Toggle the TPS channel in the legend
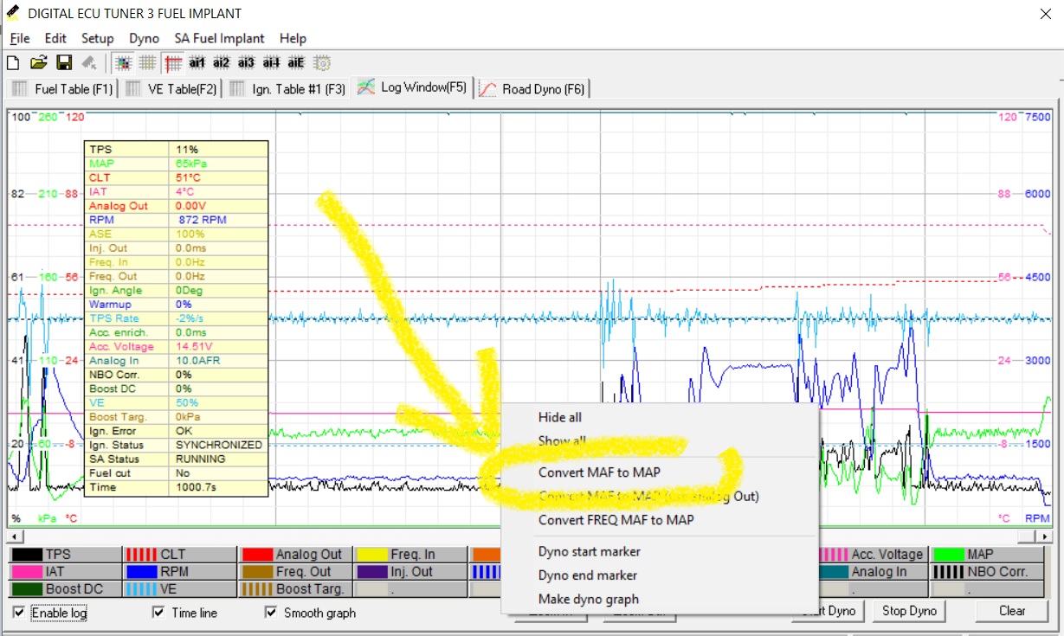The height and width of the screenshot is (636, 1064). coord(65,554)
